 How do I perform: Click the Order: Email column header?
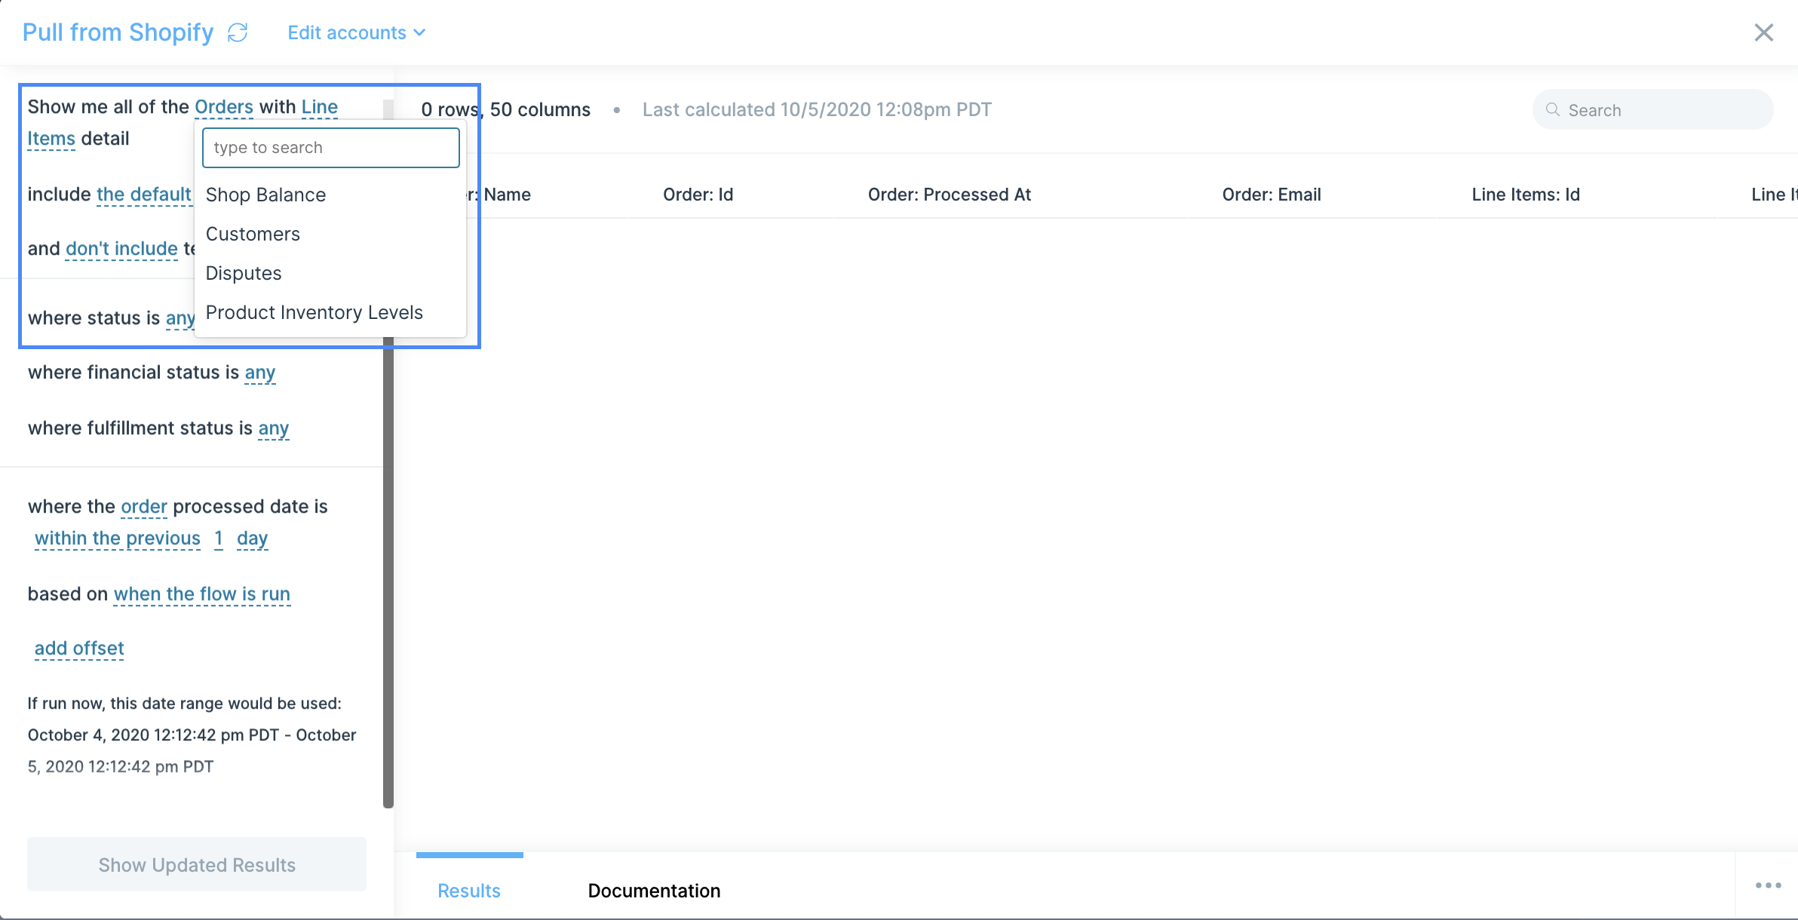[x=1272, y=195]
